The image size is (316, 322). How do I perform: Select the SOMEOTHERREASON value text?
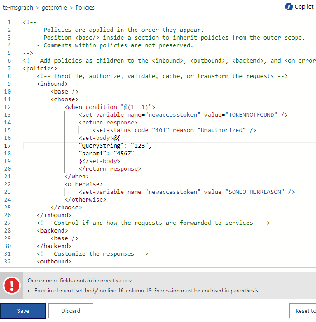point(255,192)
